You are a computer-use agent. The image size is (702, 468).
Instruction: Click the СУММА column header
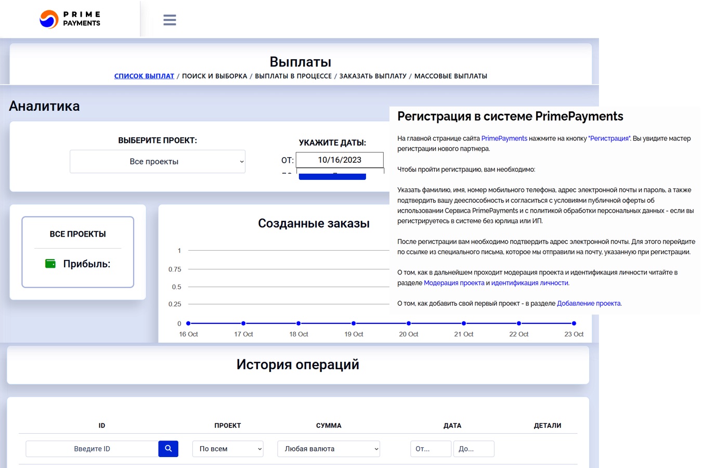coord(329,425)
